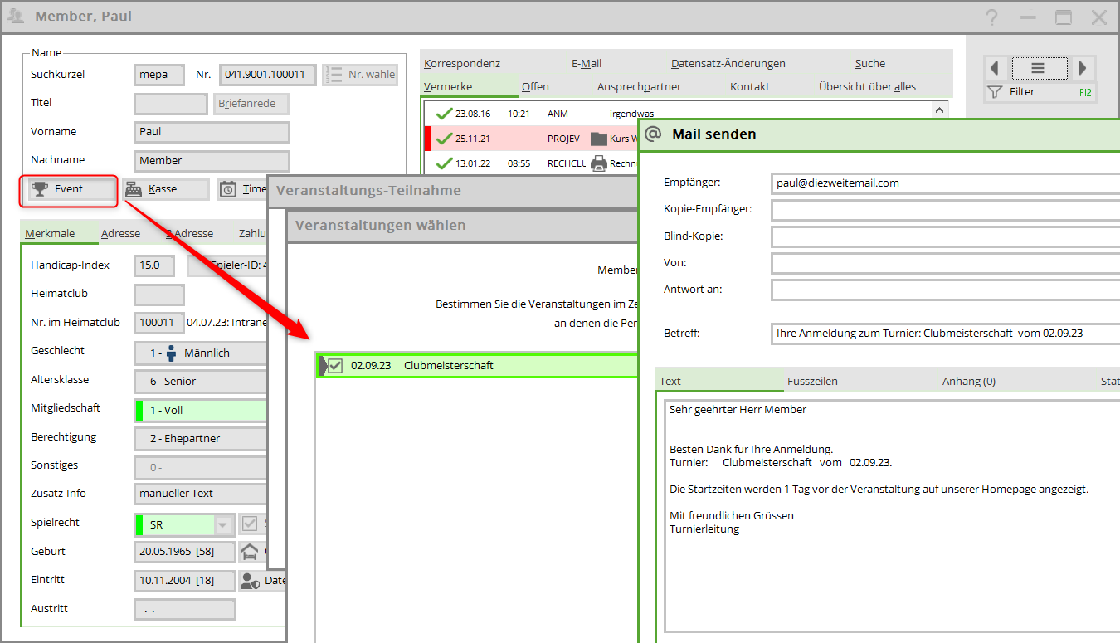Image resolution: width=1120 pixels, height=643 pixels.
Task: Toggle the Clubmeisterschaft event checkbox
Action: [335, 365]
